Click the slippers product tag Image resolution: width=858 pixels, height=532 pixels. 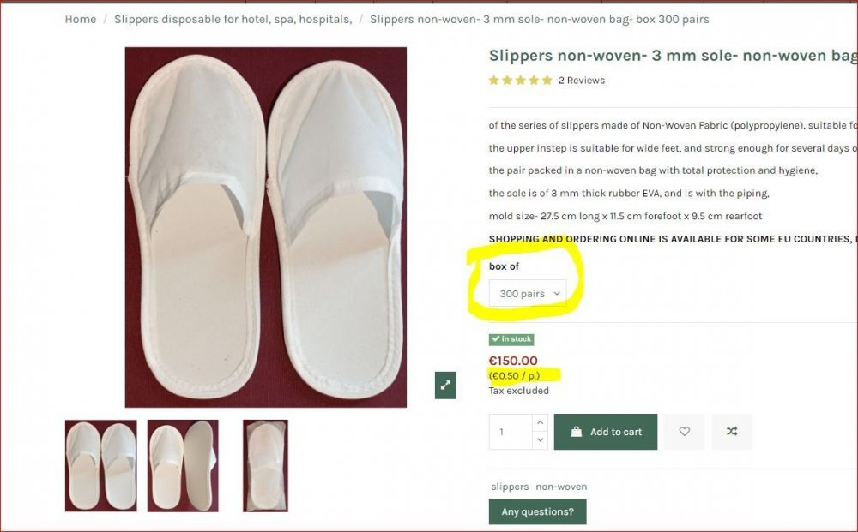pos(509,486)
